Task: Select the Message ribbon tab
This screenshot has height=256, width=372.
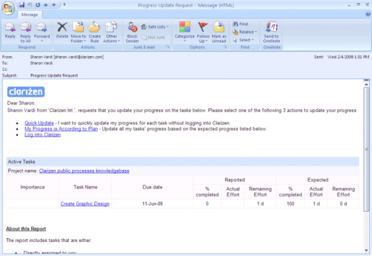Action: [30, 15]
